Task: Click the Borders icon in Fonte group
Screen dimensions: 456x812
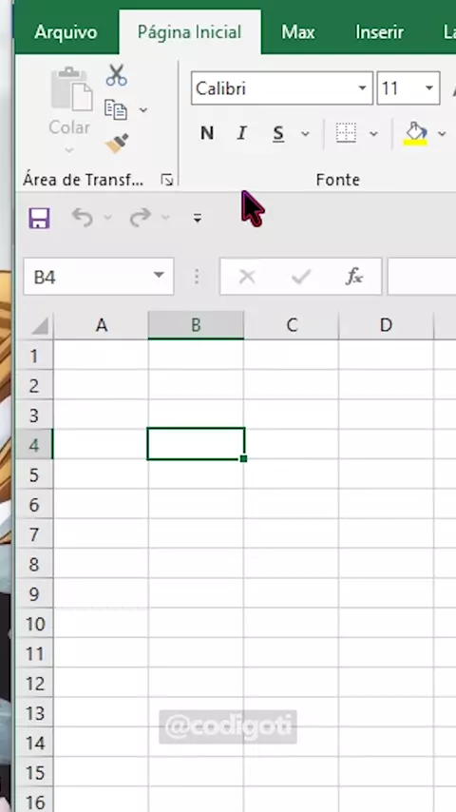Action: pyautogui.click(x=346, y=133)
